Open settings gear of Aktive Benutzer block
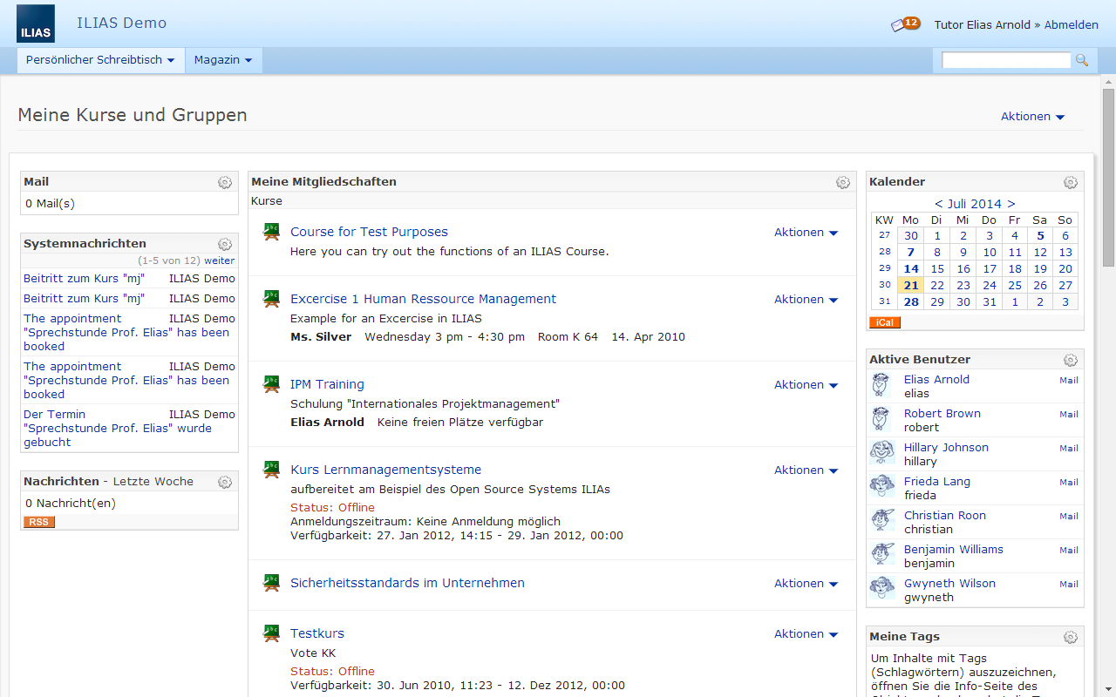 click(1071, 360)
